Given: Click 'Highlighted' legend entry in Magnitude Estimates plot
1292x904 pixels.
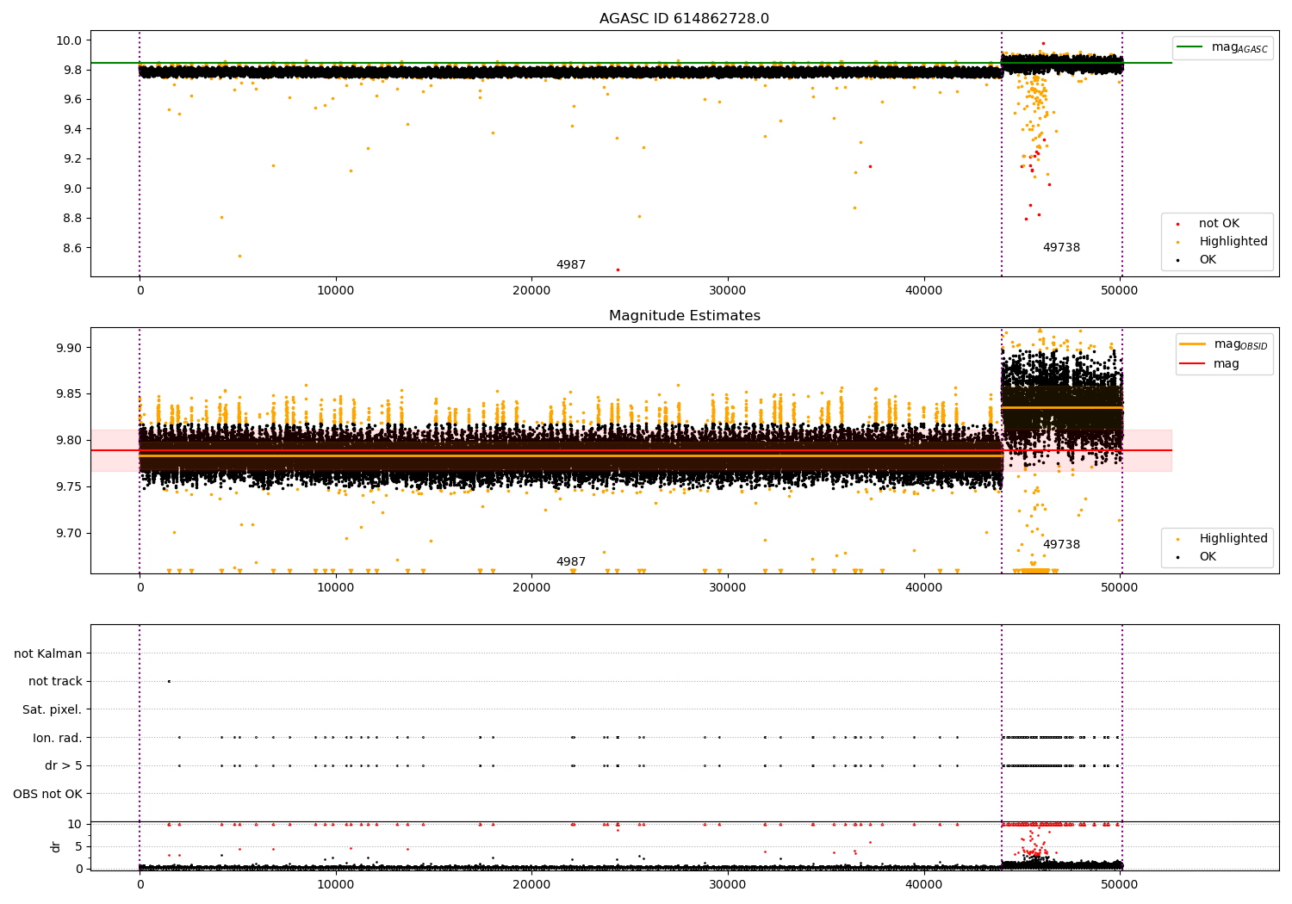Looking at the screenshot, I should click(1233, 539).
